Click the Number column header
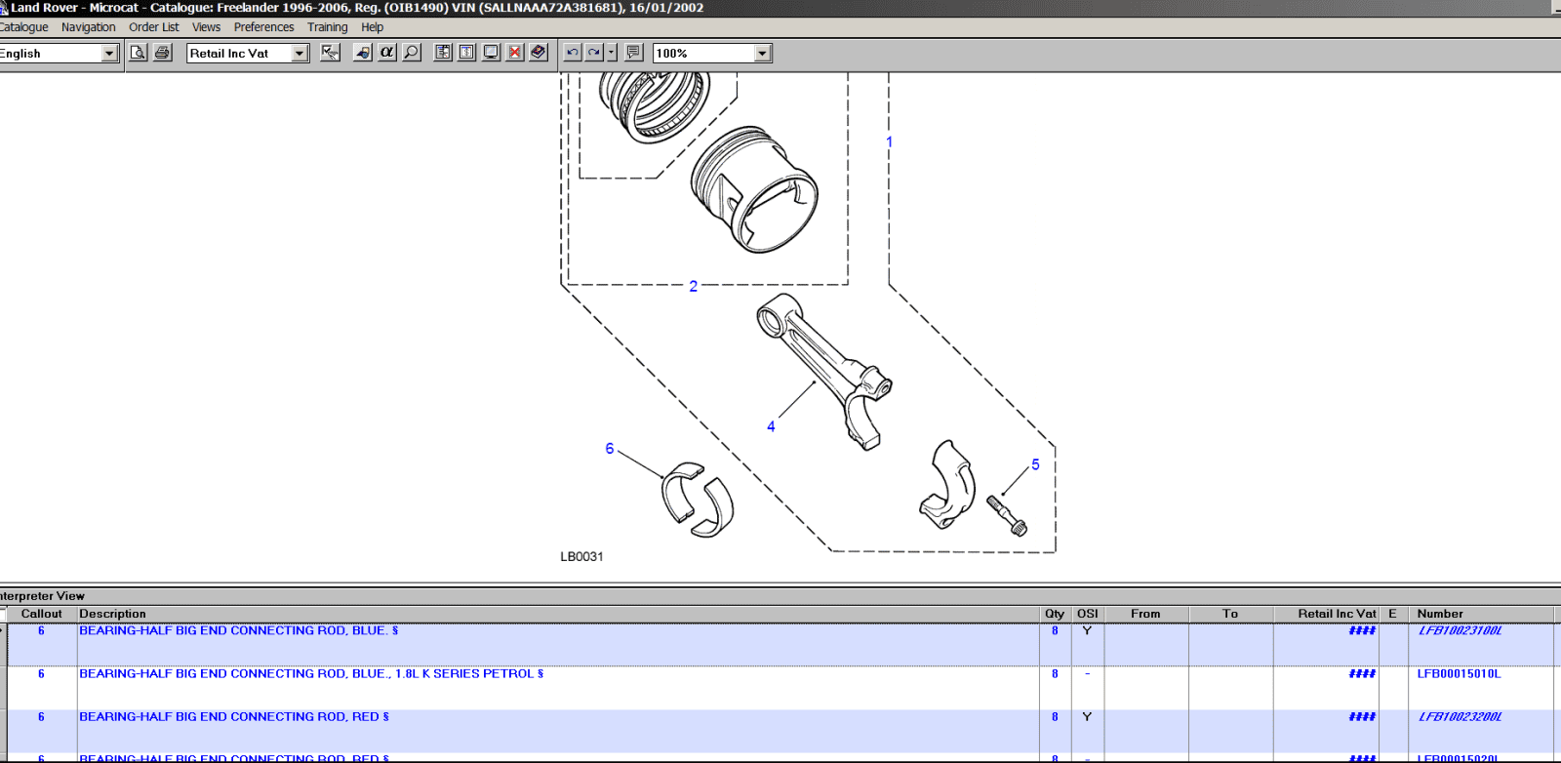 [1481, 614]
